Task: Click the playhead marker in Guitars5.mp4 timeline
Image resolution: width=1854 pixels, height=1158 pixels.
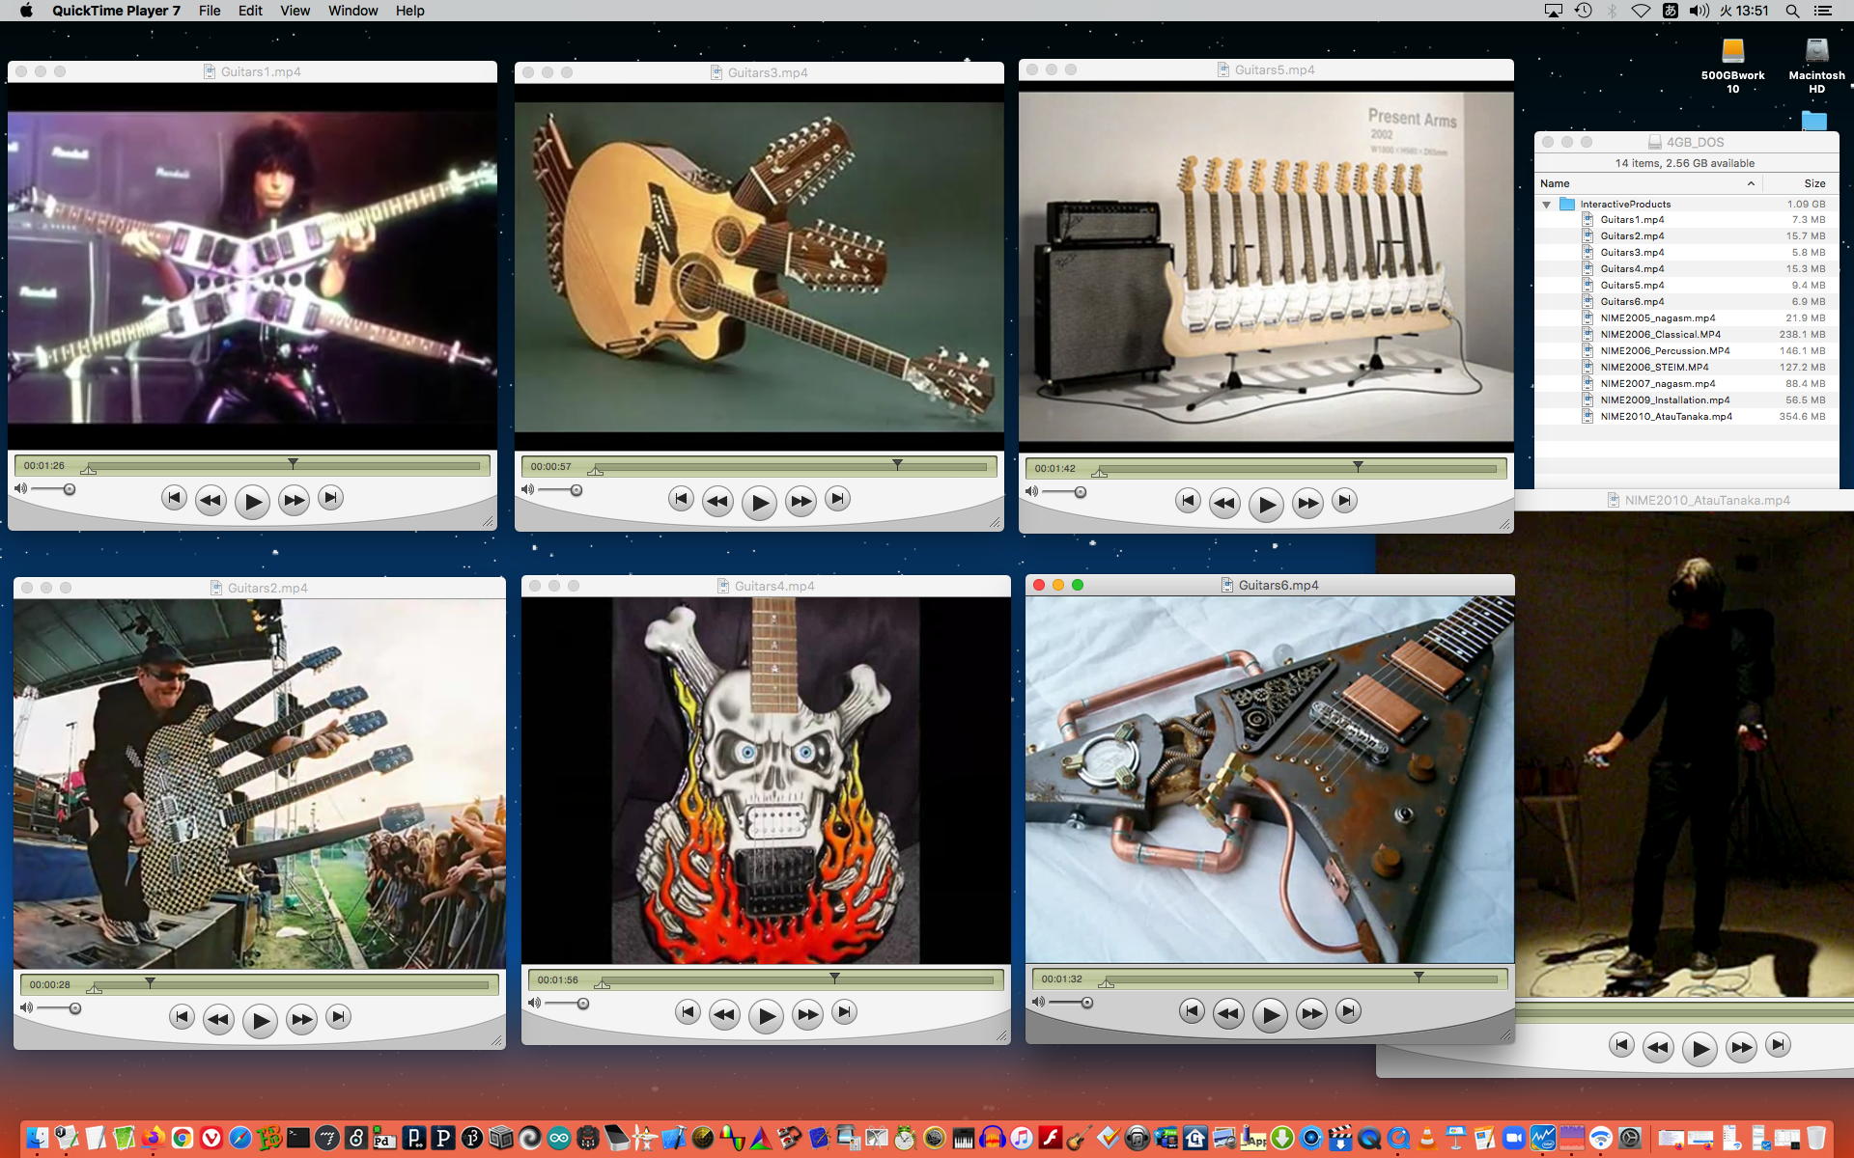Action: click(x=1358, y=466)
